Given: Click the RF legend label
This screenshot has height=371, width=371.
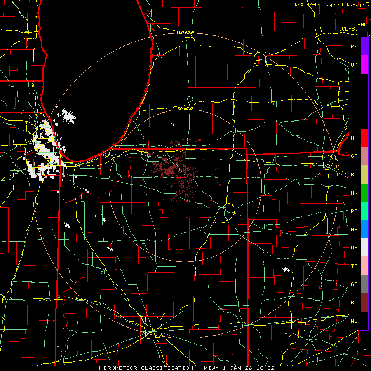Looking at the screenshot, I should (354, 46).
